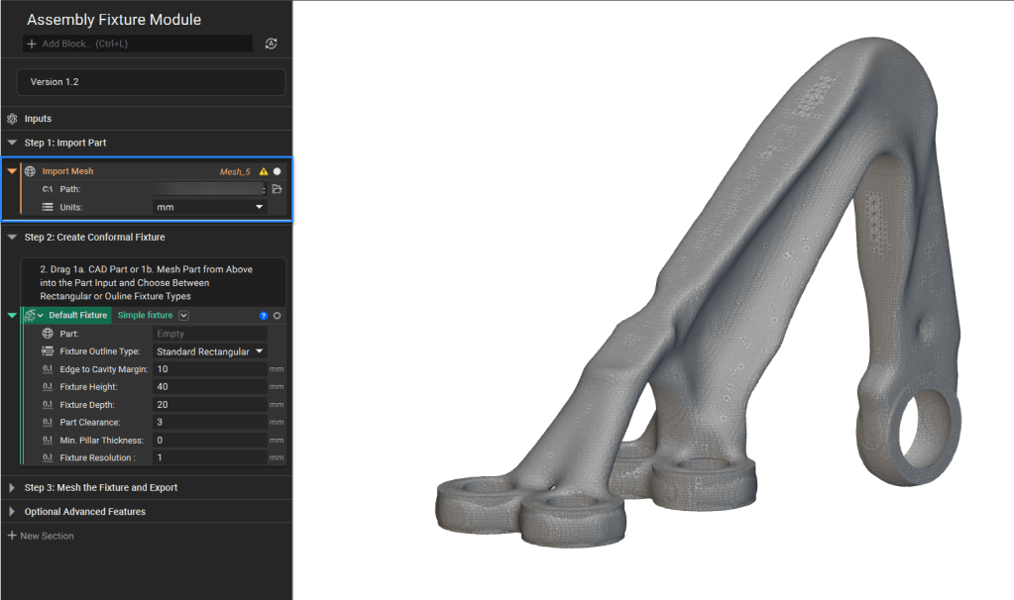Viewport: 1014px width, 600px height.
Task: Collapse the Step 1: Import Part section
Action: (x=12, y=143)
